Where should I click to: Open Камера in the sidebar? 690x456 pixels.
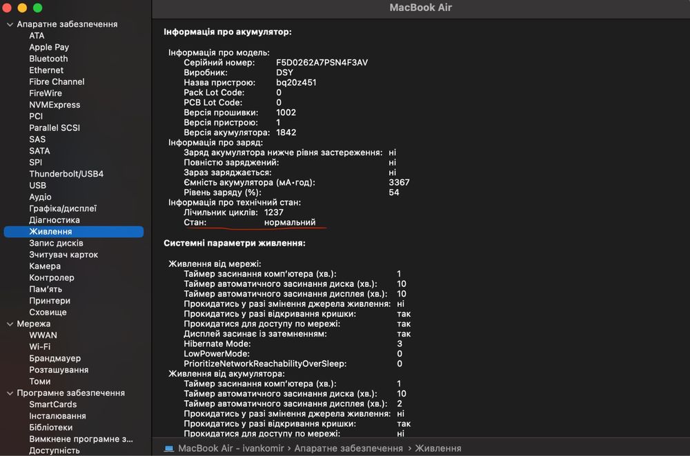45,266
